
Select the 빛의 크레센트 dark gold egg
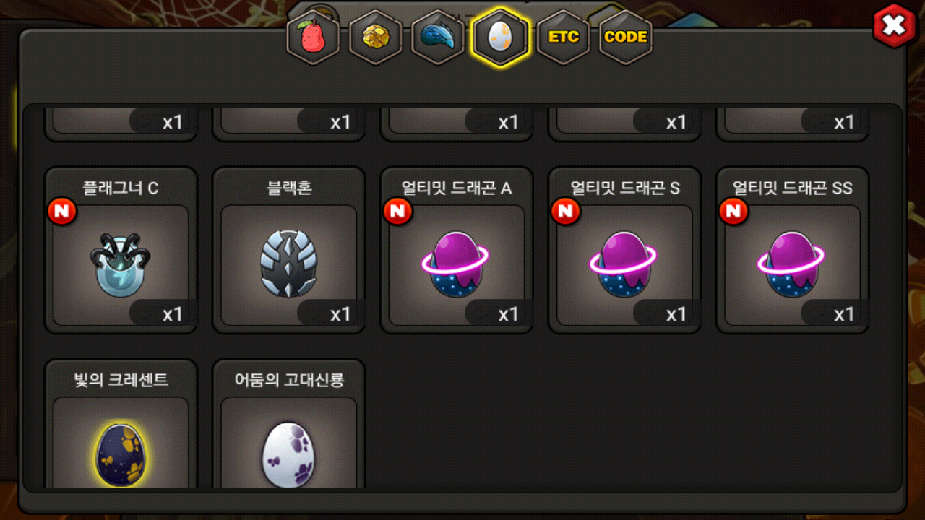pos(121,455)
